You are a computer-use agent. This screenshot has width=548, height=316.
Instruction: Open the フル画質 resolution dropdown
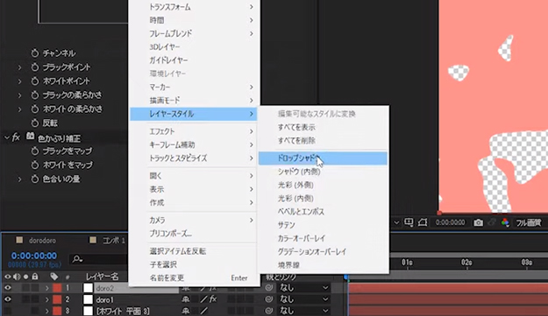[529, 222]
